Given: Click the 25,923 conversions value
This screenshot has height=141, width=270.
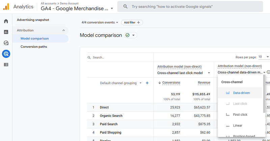Looking at the screenshot, I should (x=175, y=107).
